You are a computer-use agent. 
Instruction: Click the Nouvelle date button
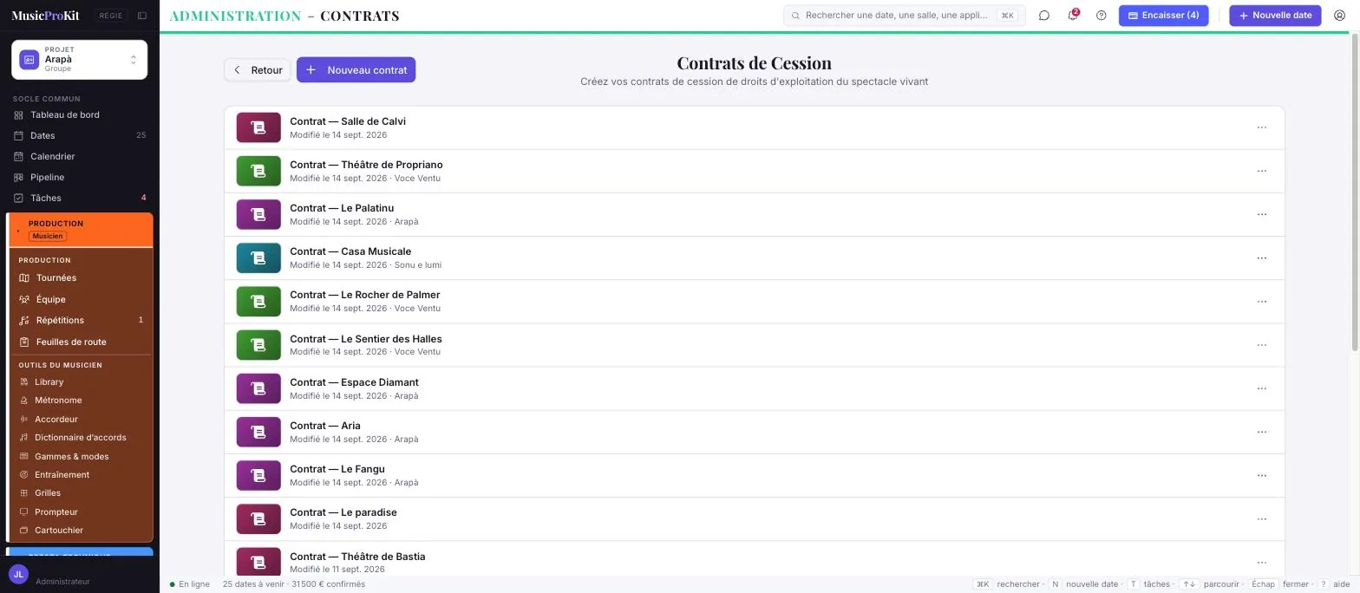pos(1275,16)
